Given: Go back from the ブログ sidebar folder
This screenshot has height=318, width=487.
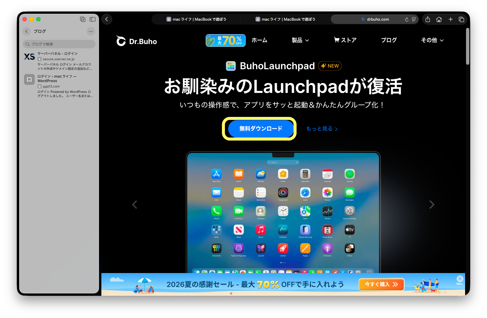Looking at the screenshot, I should pyautogui.click(x=26, y=31).
